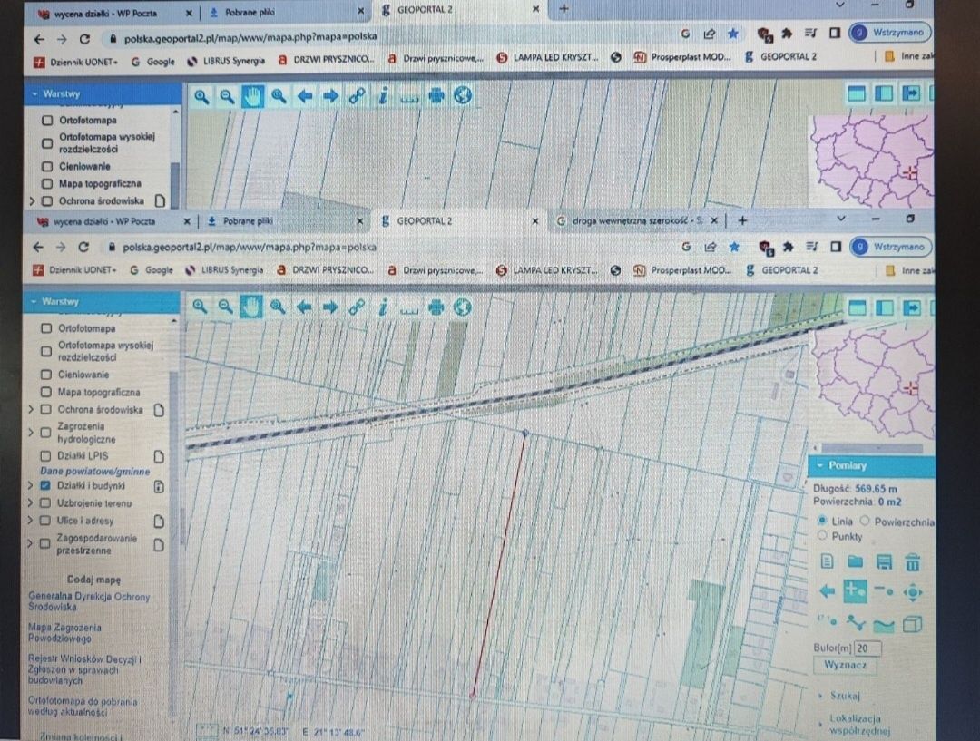
Task: Open the measure ruler tool in lower window
Action: 409,308
